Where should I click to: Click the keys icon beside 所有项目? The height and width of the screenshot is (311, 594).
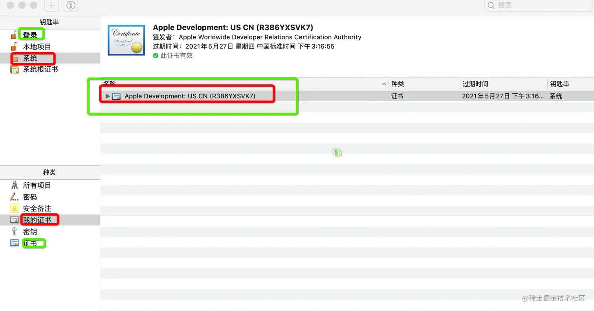(15, 185)
